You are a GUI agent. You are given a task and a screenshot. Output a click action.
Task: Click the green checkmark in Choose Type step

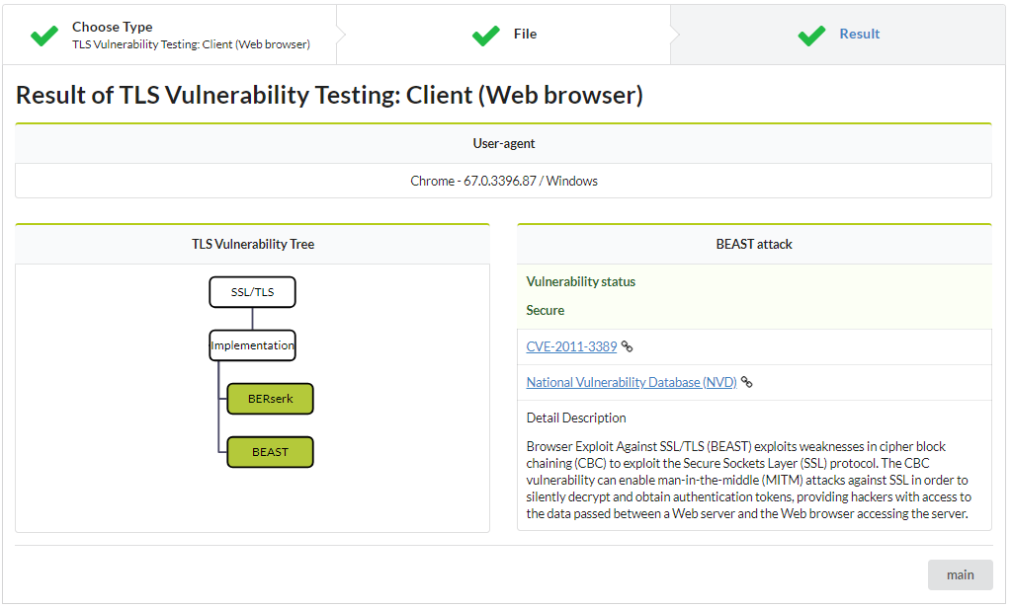(x=44, y=36)
